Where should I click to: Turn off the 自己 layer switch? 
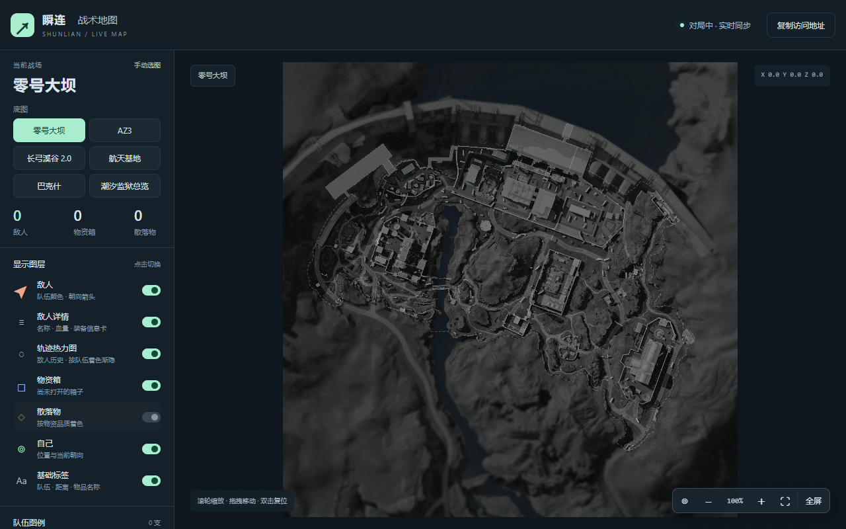pyautogui.click(x=151, y=449)
